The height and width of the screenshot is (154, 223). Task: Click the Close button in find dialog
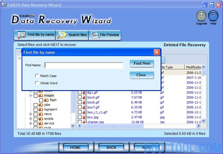[x=142, y=75]
